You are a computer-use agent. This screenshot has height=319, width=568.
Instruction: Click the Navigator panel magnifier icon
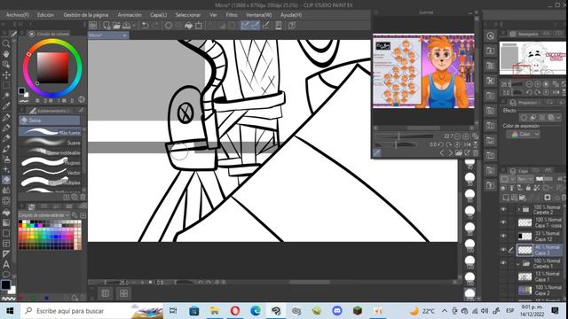click(491, 35)
